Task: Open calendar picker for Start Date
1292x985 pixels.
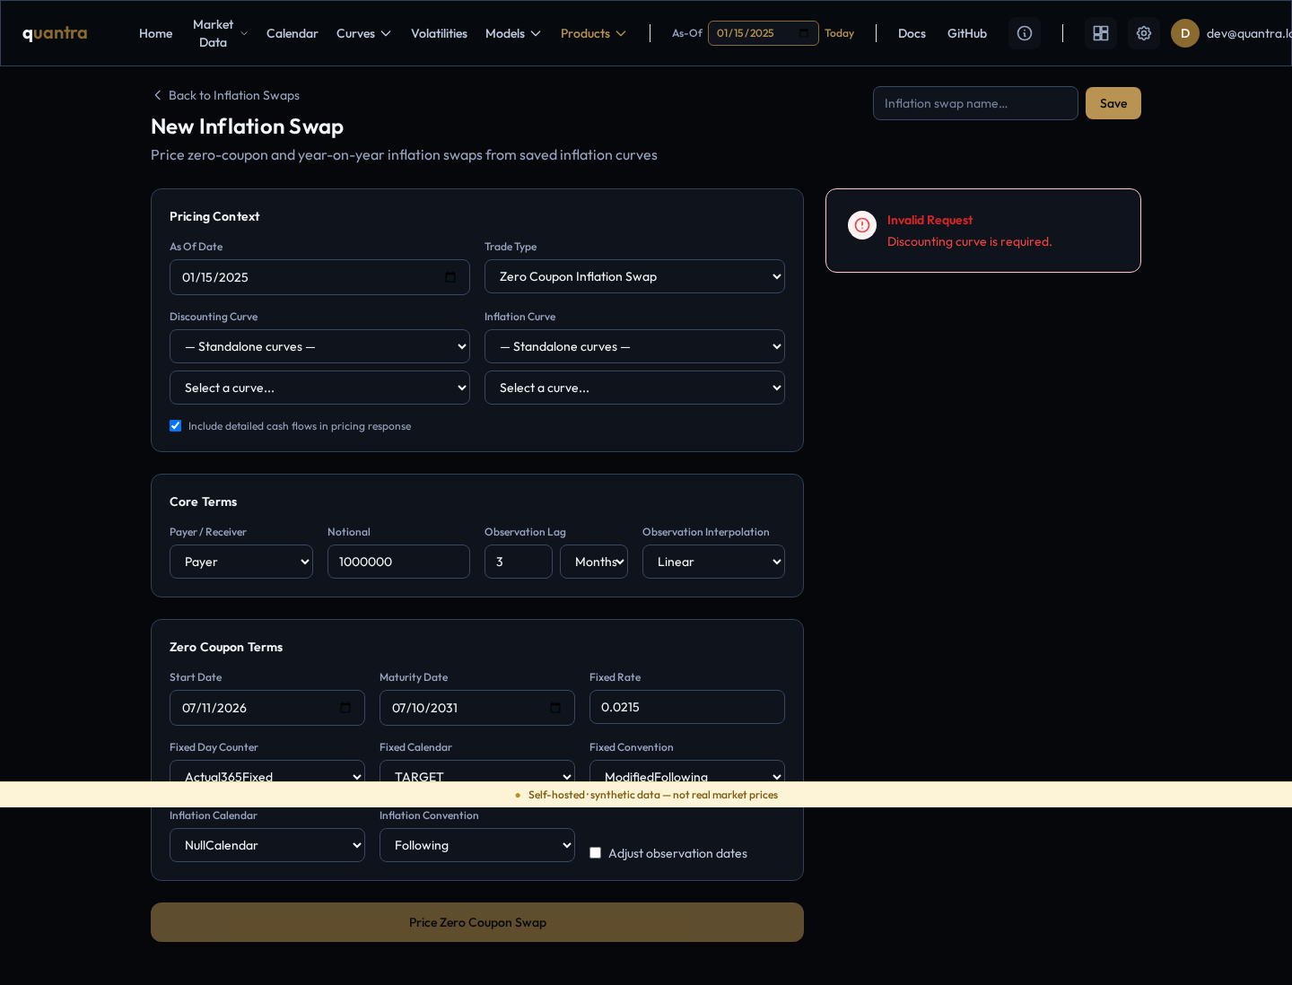Action: pos(345,708)
